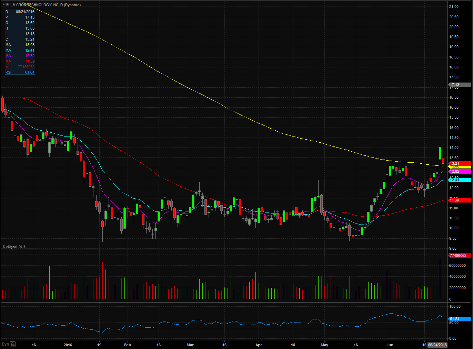Select the open price row O 13.50
Viewport: 473px width, 349px height.
click(x=20, y=23)
